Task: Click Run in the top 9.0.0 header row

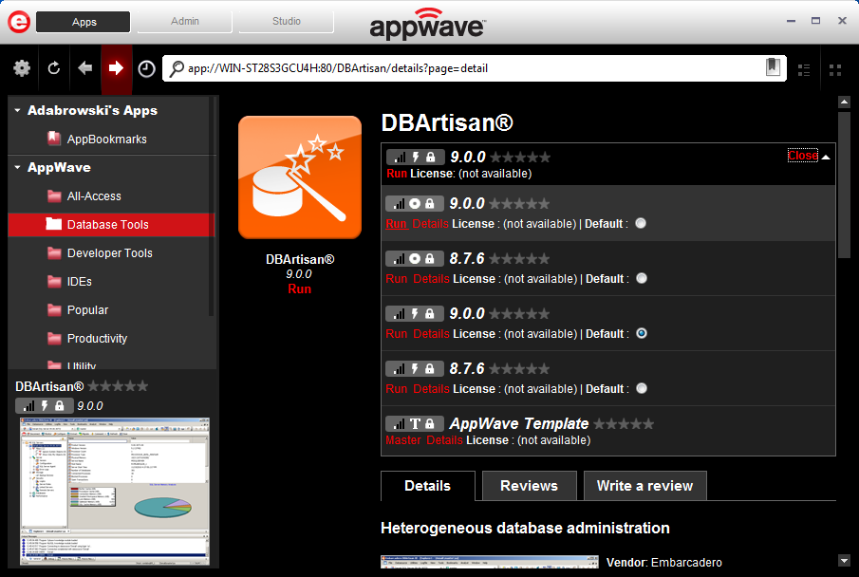Action: click(397, 174)
